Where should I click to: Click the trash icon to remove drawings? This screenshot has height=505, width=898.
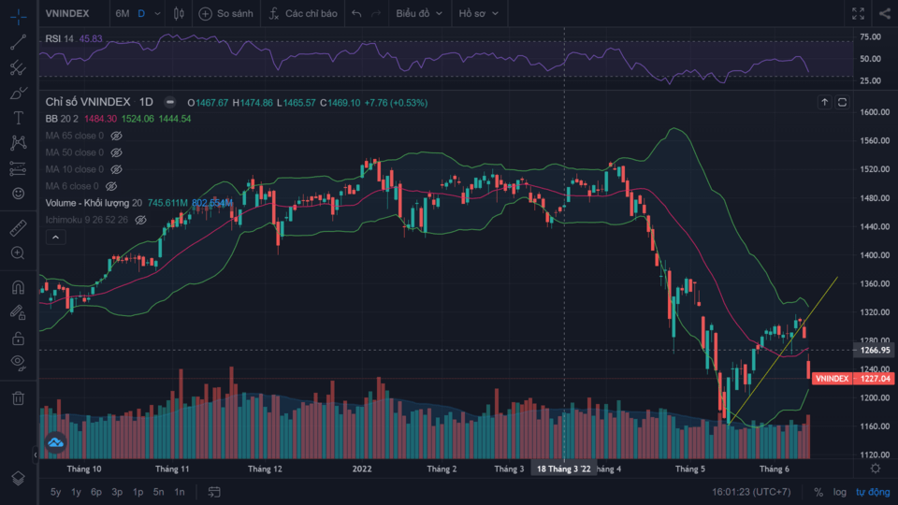(18, 398)
